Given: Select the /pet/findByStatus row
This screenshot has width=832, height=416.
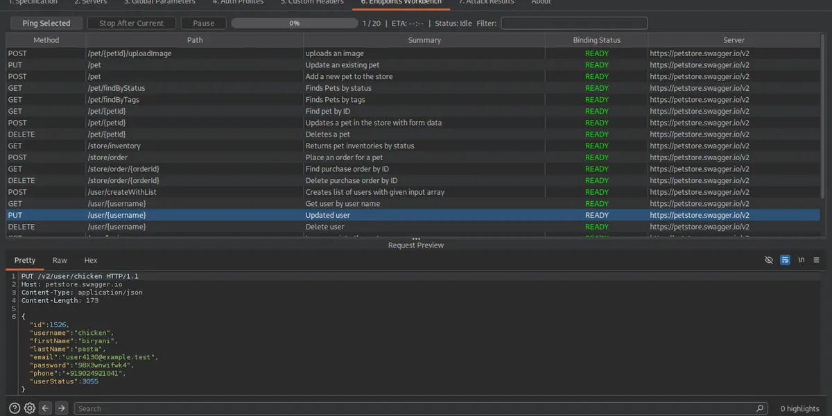Looking at the screenshot, I should tap(413, 88).
